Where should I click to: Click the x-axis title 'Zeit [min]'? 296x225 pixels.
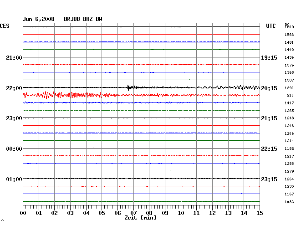[140, 218]
